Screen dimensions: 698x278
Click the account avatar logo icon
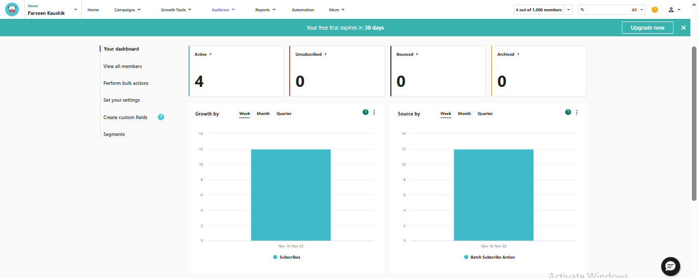pos(12,9)
